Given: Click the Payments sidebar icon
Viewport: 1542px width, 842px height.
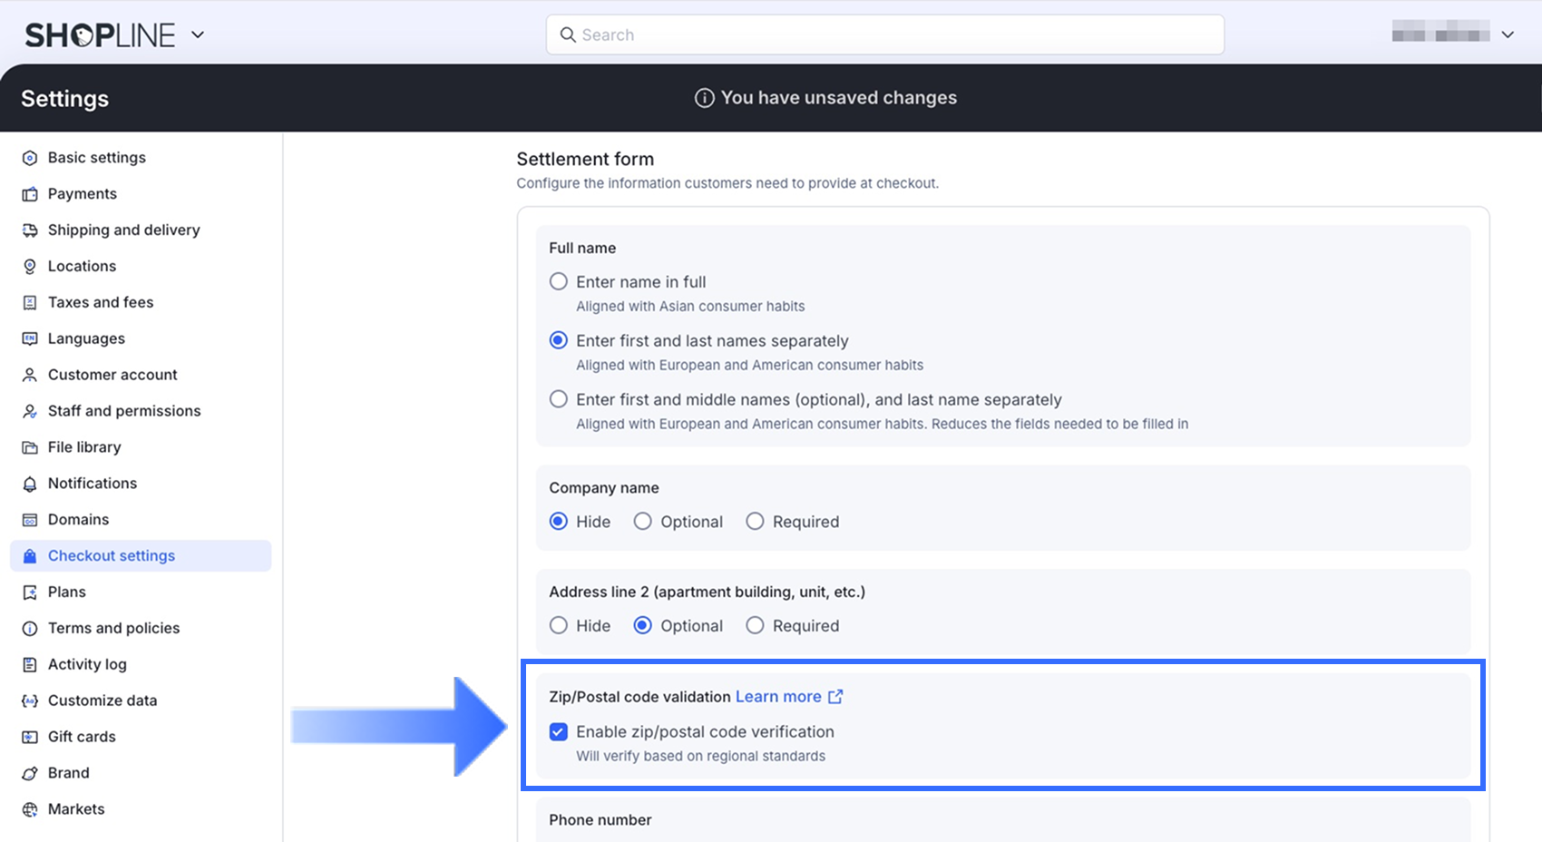Looking at the screenshot, I should tap(30, 194).
